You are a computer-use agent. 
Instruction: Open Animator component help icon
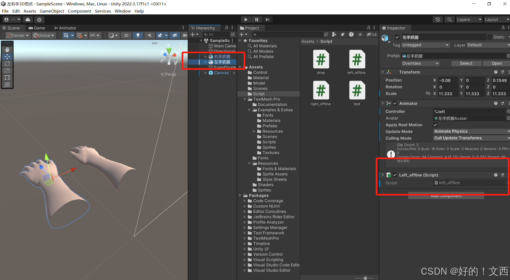(x=496, y=103)
